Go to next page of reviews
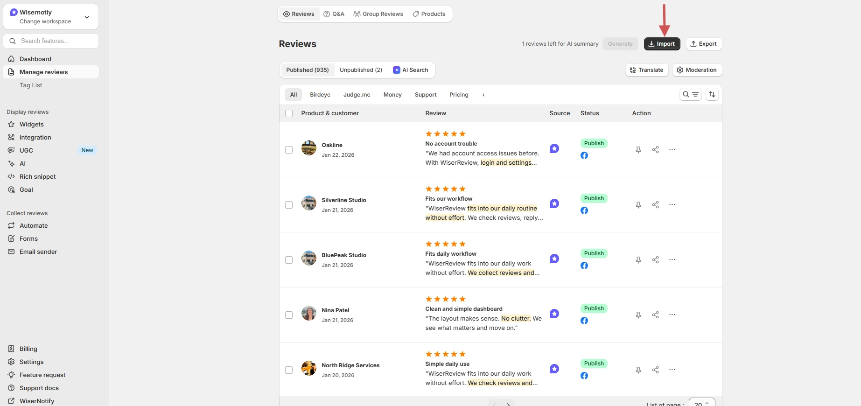861x406 pixels. pos(509,404)
